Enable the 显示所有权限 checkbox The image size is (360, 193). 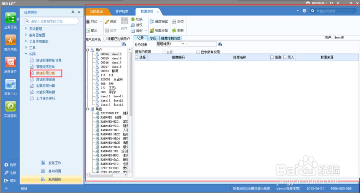[x=198, y=52]
